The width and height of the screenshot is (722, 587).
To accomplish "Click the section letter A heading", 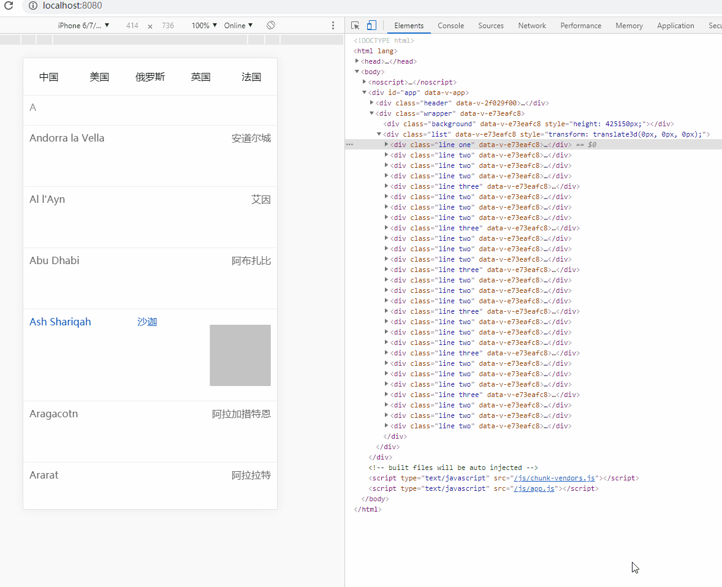I will pyautogui.click(x=32, y=108).
